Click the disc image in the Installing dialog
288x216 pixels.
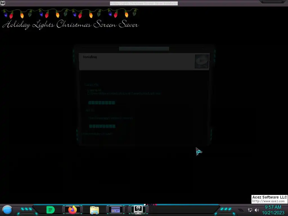pos(202,61)
